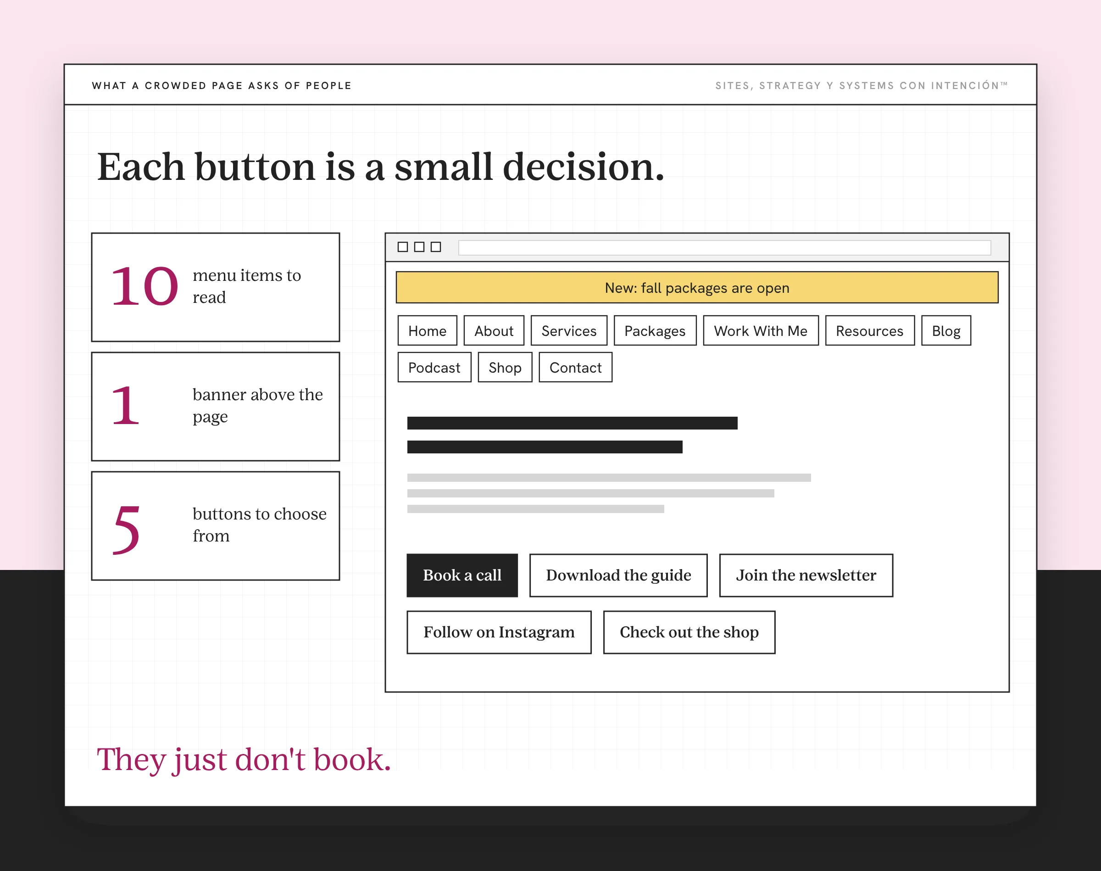Click the yellow fall packages banner

697,288
